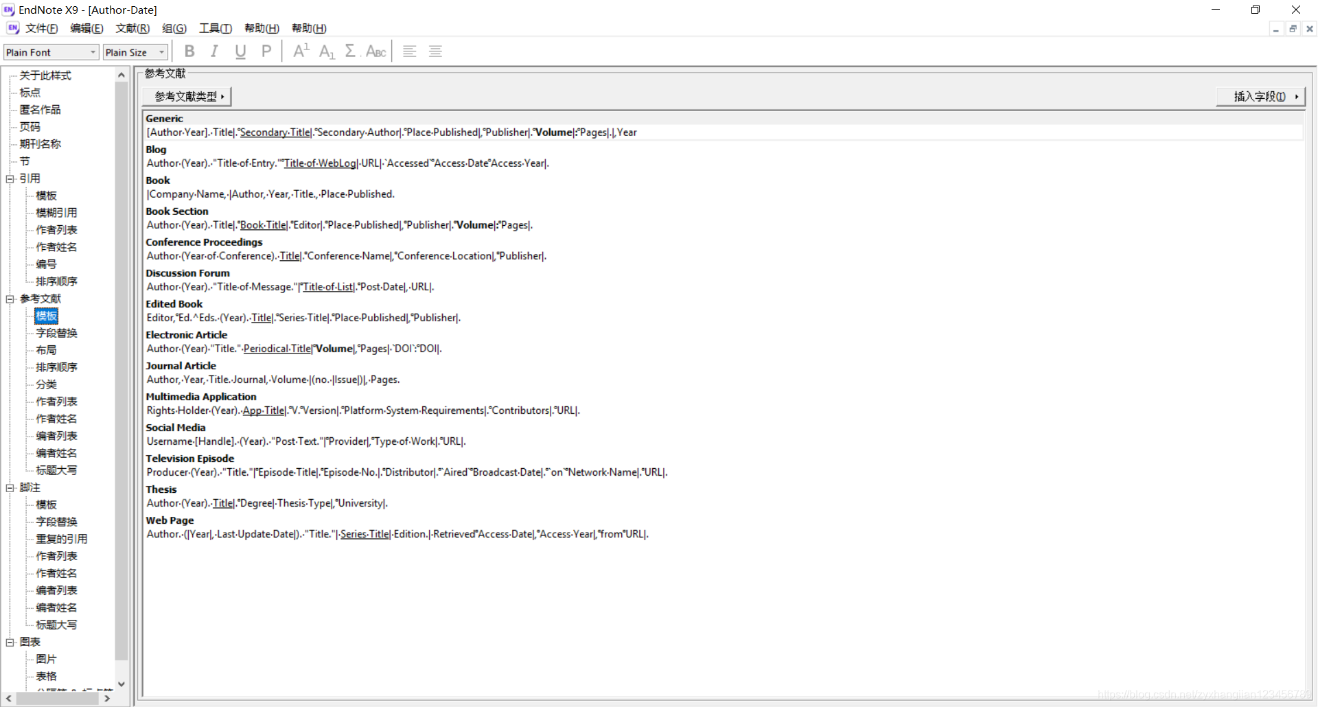The image size is (1318, 707).
Task: Open the 编辑(E) menu
Action: [x=86, y=28]
